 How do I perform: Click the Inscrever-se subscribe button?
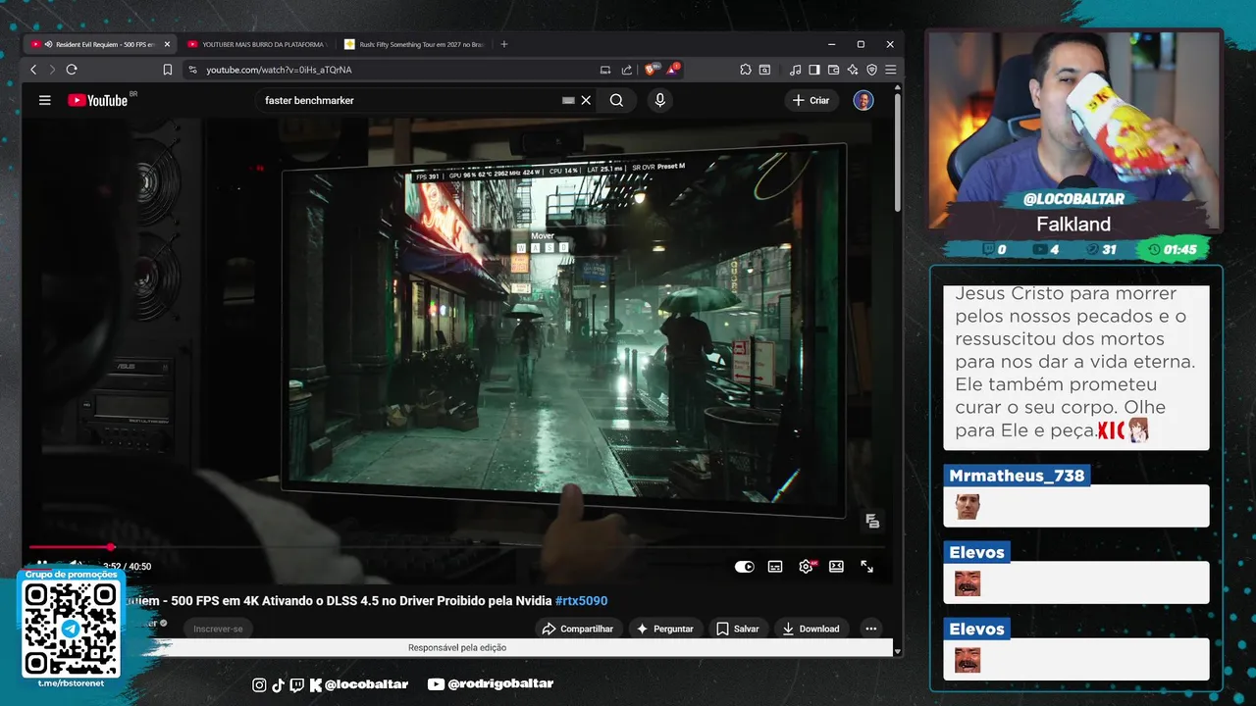[x=218, y=629]
